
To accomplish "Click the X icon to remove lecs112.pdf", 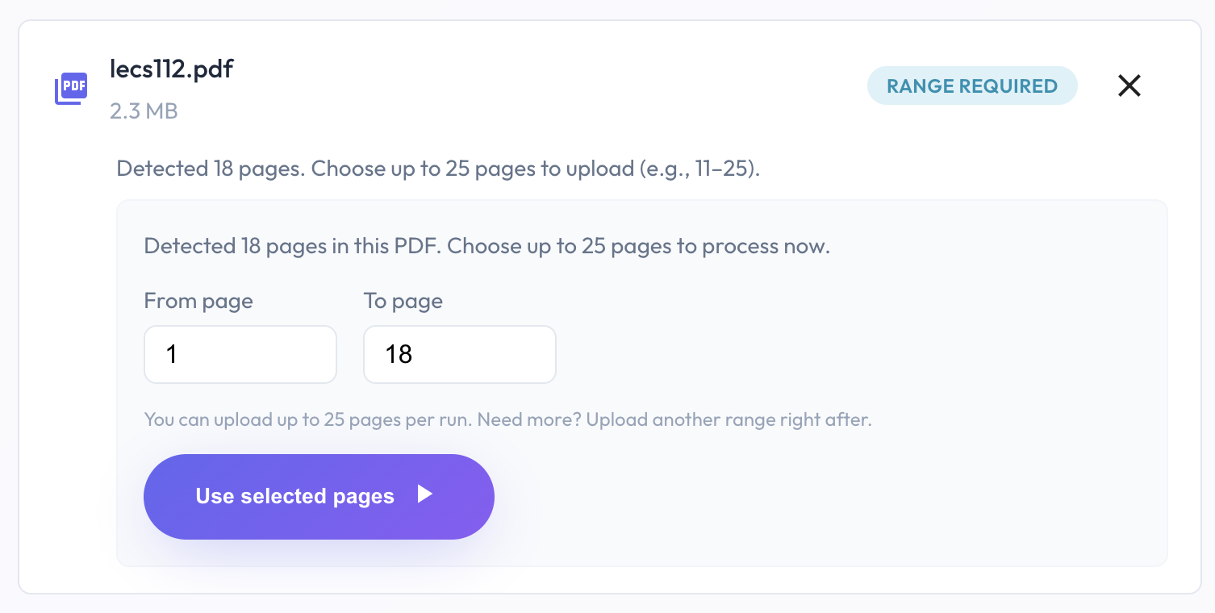I will [x=1129, y=85].
